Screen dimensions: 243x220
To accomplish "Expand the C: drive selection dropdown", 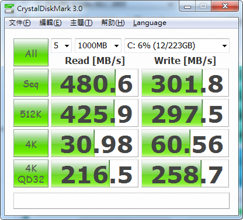I will 177,45.
